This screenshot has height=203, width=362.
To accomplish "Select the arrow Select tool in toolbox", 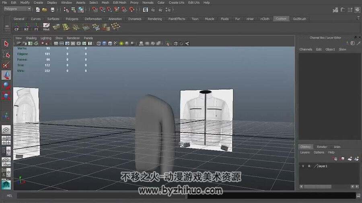I will 6,43.
